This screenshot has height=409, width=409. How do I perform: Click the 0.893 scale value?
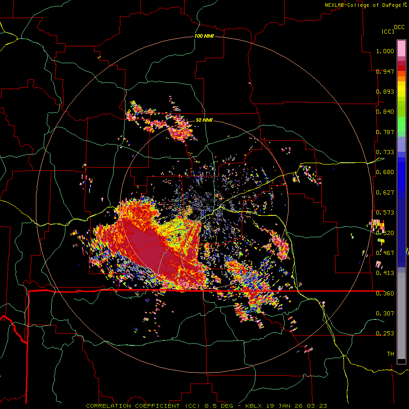click(385, 91)
